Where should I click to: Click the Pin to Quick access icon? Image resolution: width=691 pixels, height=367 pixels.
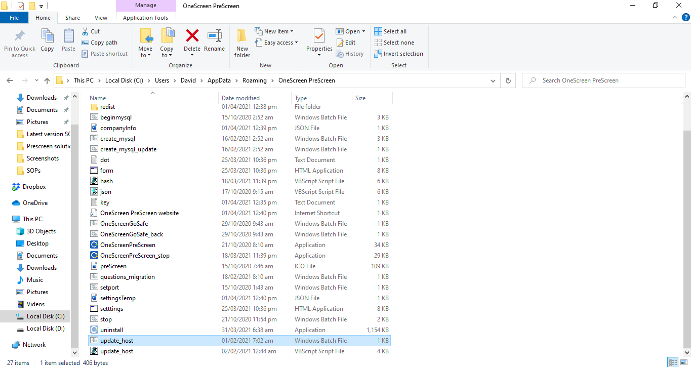[20, 36]
